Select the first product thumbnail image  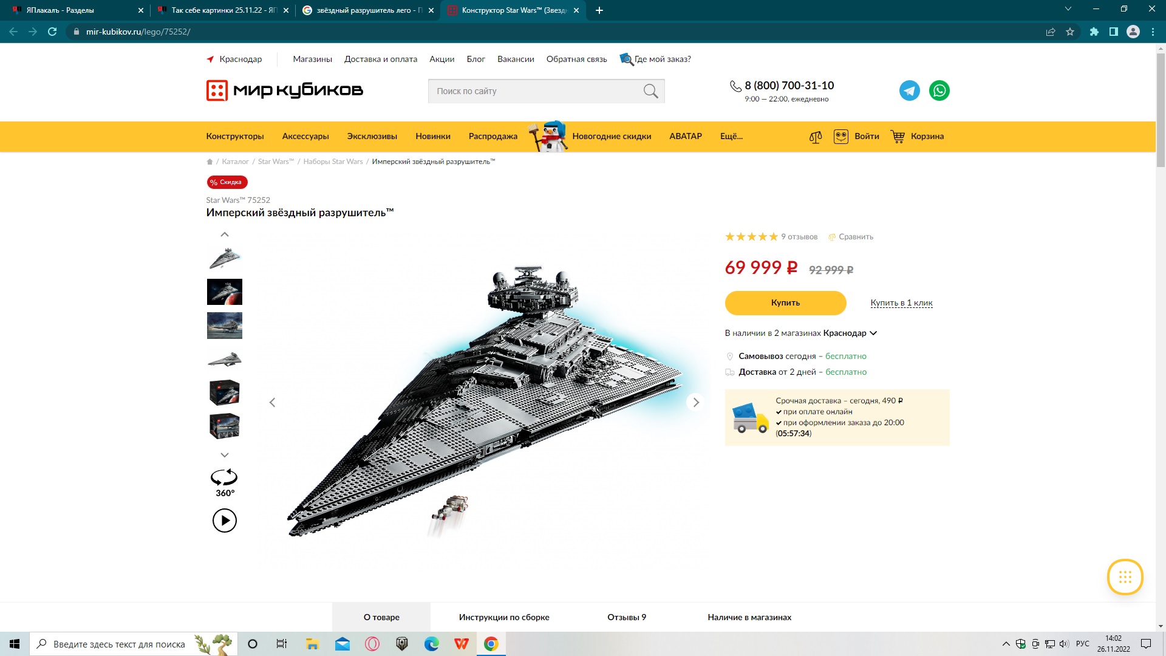tap(225, 258)
